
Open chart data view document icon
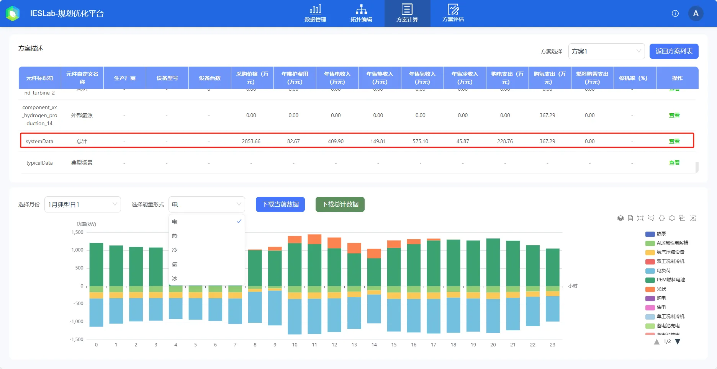(x=630, y=218)
